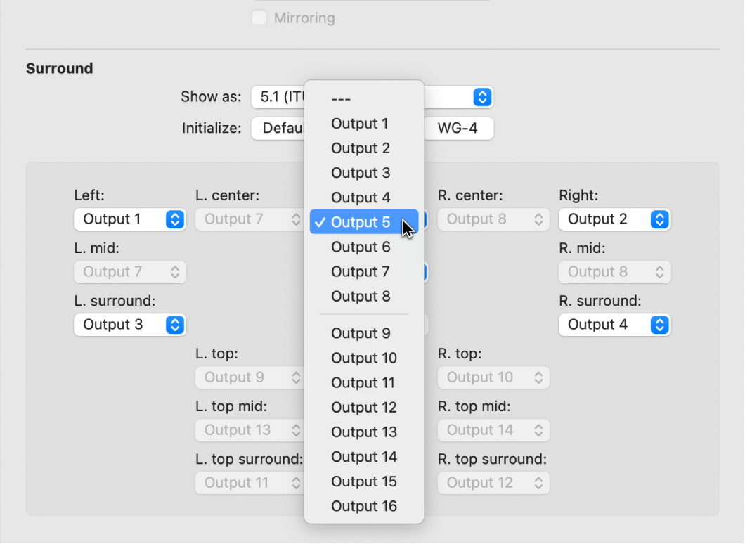
Task: Click the chevron icon beside L. surround Output 3
Action: click(x=175, y=325)
